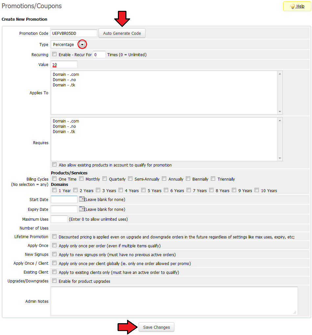Image resolution: width=312 pixels, height=335 pixels.
Task: Tick the 2 Years domain checkbox
Action: (76, 190)
